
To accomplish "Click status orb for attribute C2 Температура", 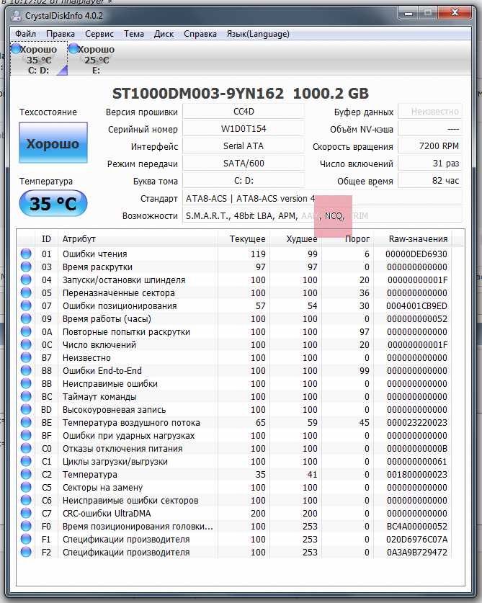I will (x=26, y=475).
